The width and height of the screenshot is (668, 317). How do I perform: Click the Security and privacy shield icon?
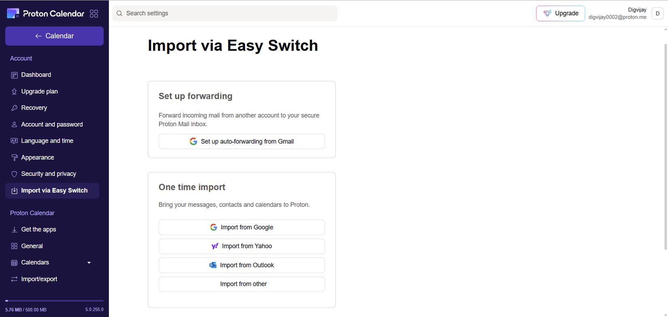(14, 174)
